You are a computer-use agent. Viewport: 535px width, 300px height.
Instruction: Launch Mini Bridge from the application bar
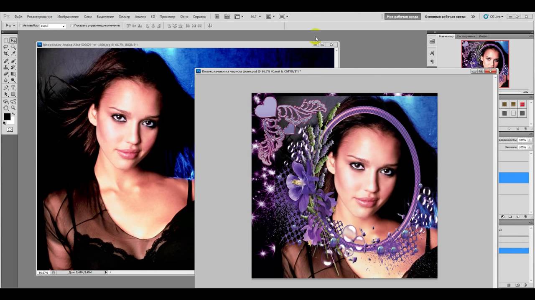tap(227, 17)
